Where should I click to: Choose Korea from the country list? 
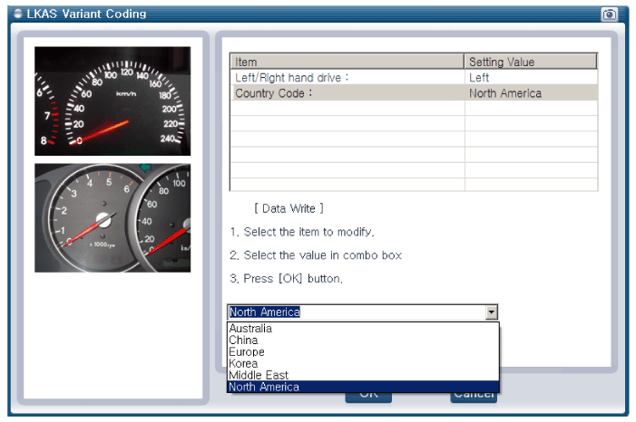[x=243, y=364]
